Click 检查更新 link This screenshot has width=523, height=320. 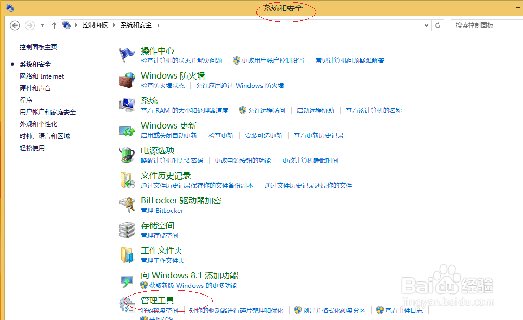click(221, 135)
